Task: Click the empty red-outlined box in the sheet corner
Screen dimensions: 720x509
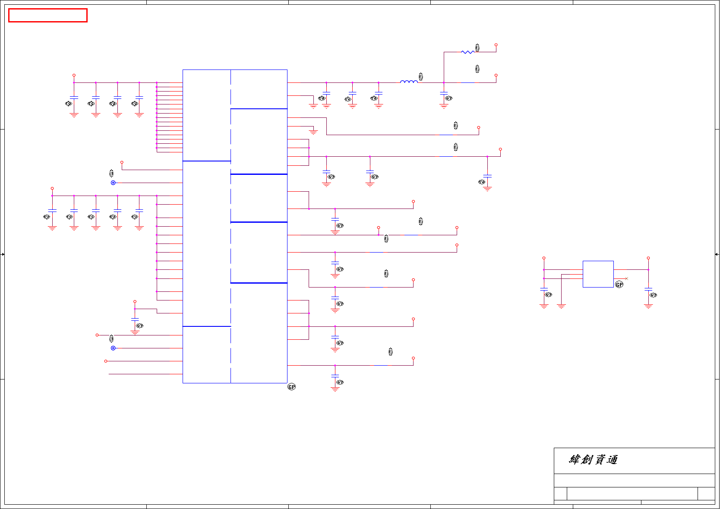Action: click(x=48, y=16)
